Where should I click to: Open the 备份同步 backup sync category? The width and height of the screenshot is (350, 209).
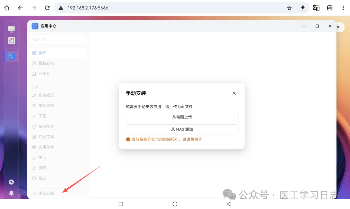tap(46, 126)
